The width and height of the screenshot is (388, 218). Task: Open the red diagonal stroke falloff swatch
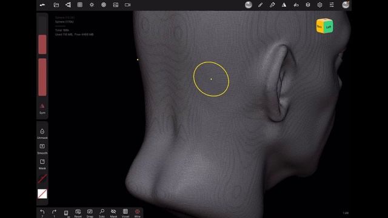pos(42,179)
